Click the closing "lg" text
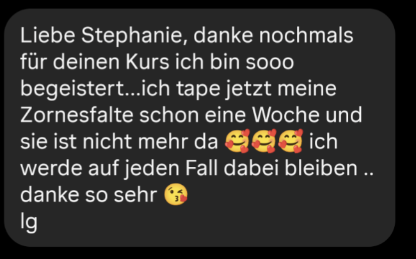The height and width of the screenshot is (259, 416). point(29,222)
